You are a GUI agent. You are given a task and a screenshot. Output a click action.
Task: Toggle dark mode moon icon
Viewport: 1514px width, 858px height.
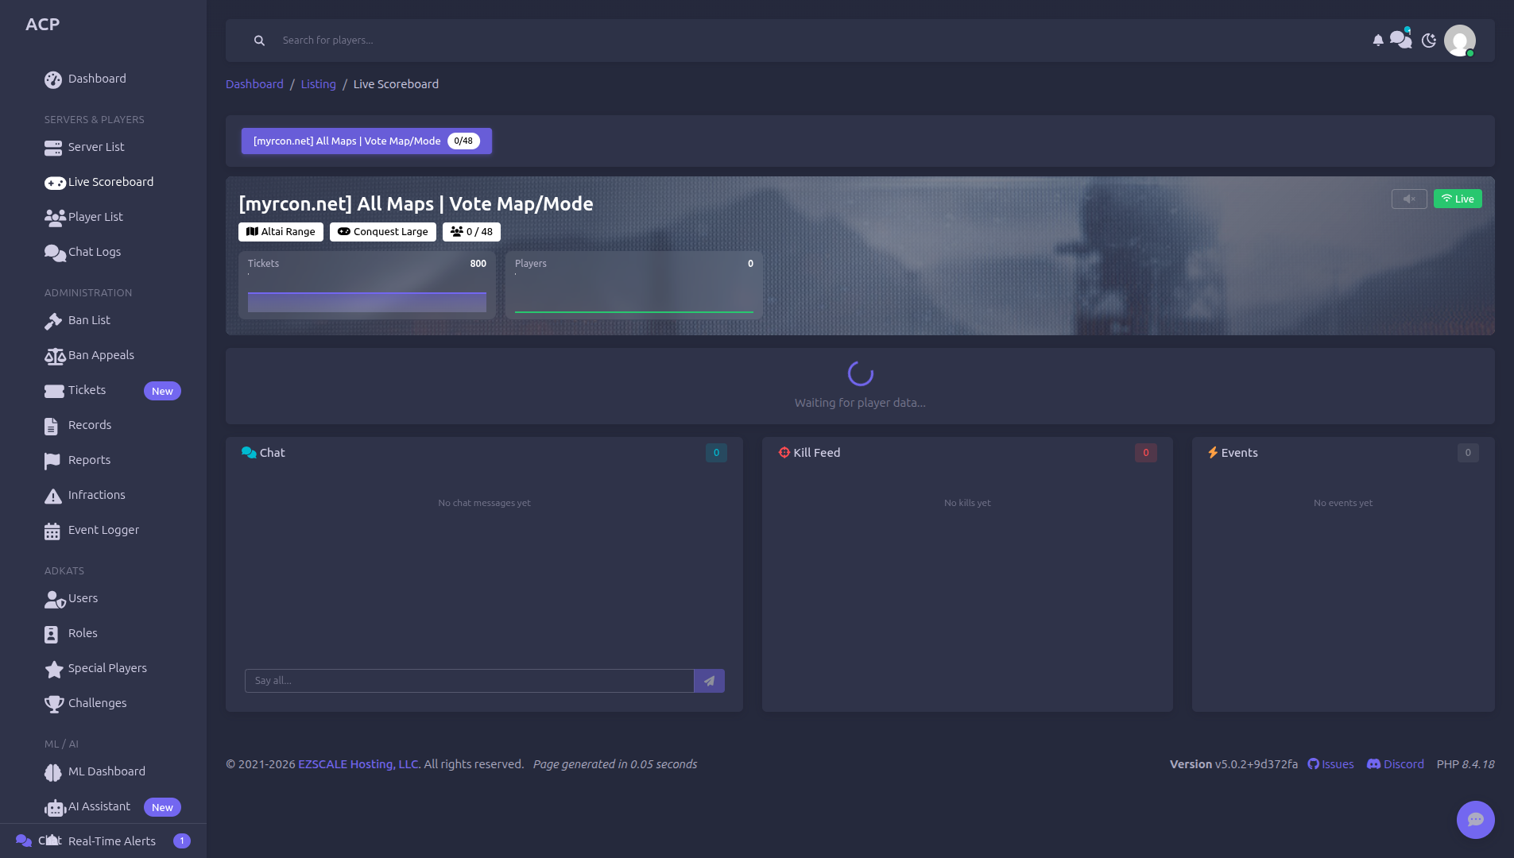tap(1429, 41)
